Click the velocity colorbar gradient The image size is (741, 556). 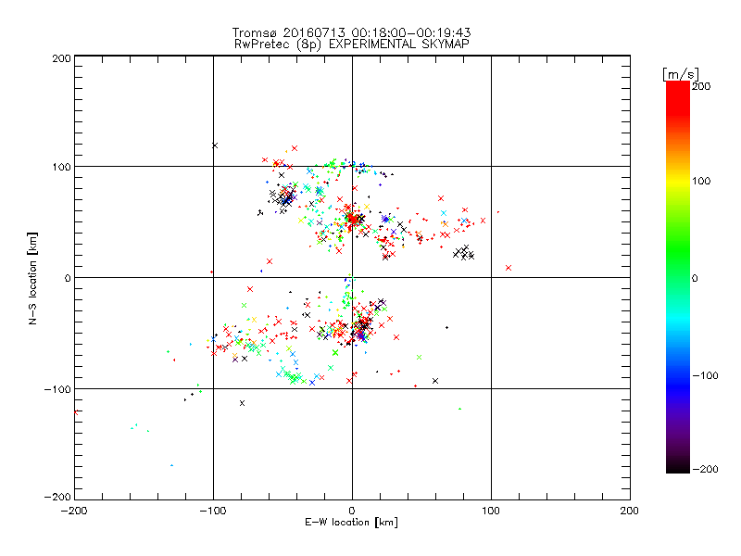tap(678, 277)
